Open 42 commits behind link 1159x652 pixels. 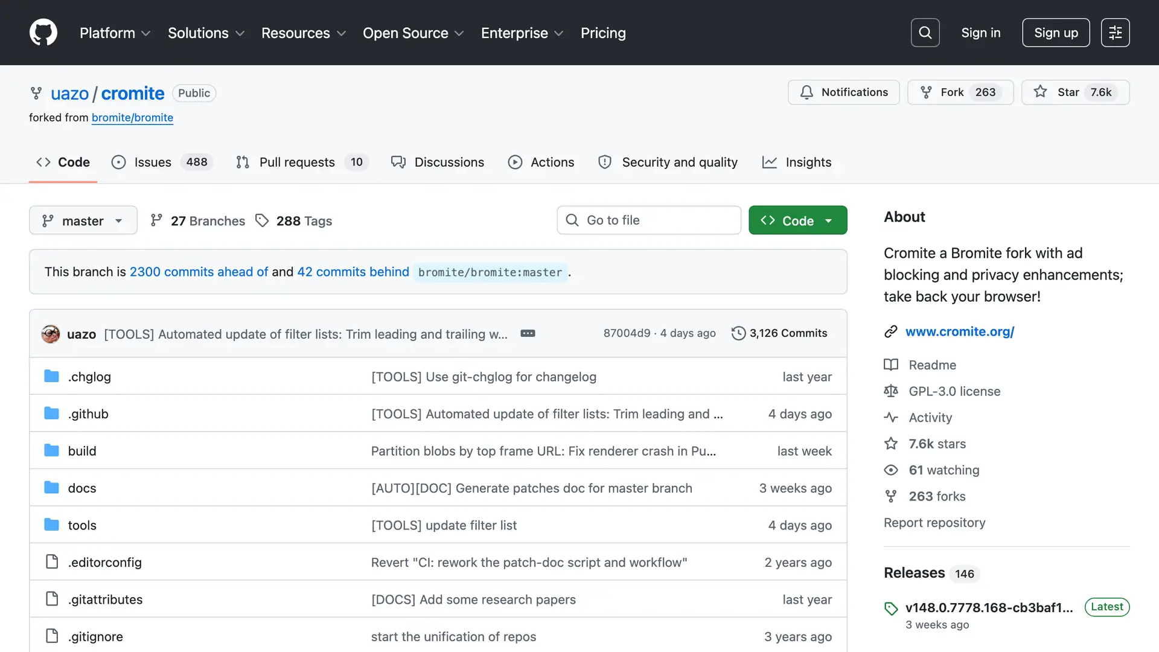(353, 272)
